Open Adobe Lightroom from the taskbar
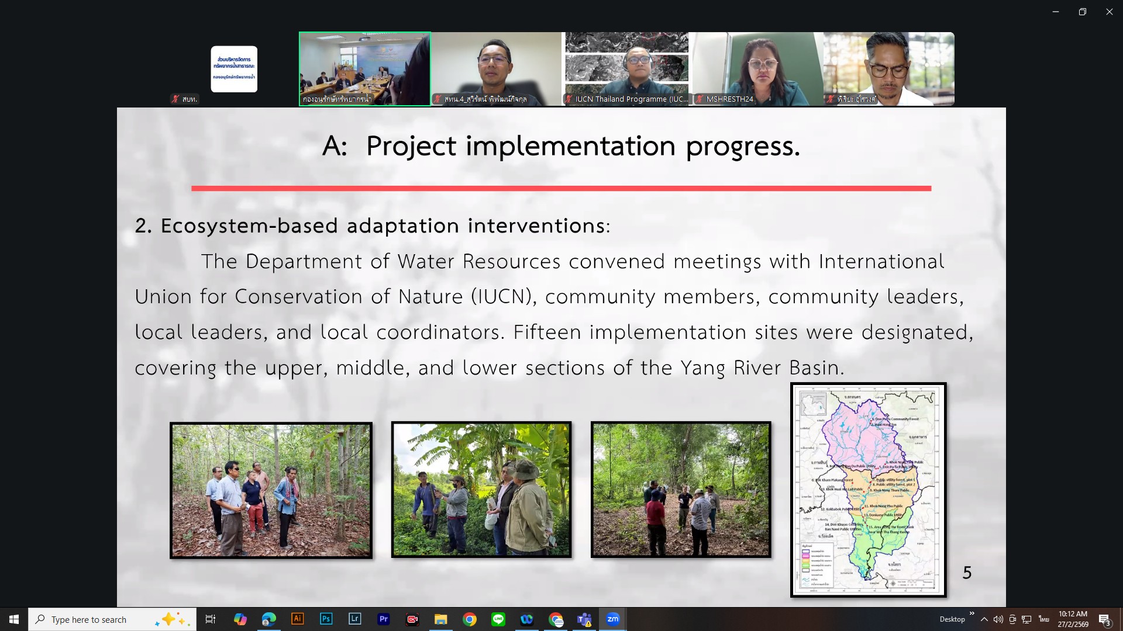Image resolution: width=1123 pixels, height=631 pixels. click(x=354, y=619)
